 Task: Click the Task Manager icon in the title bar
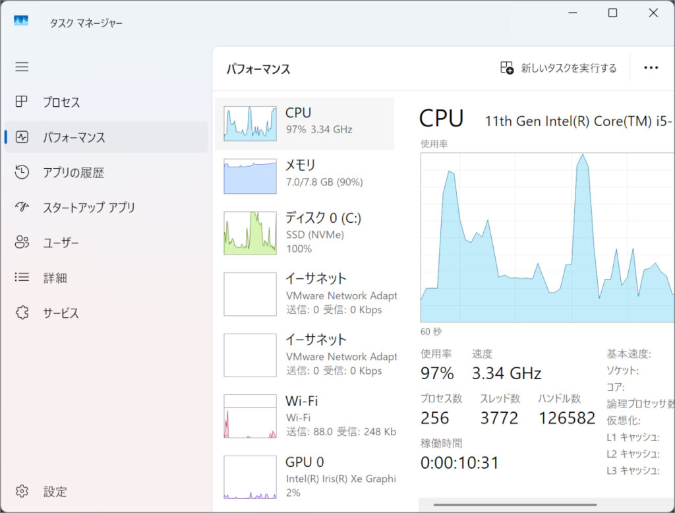point(20,20)
